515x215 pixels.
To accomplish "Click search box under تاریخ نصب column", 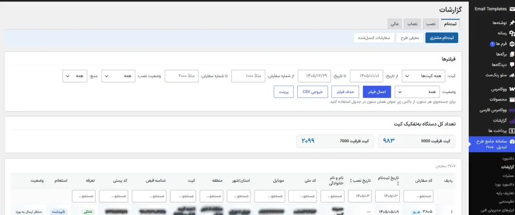I will pos(360,196).
